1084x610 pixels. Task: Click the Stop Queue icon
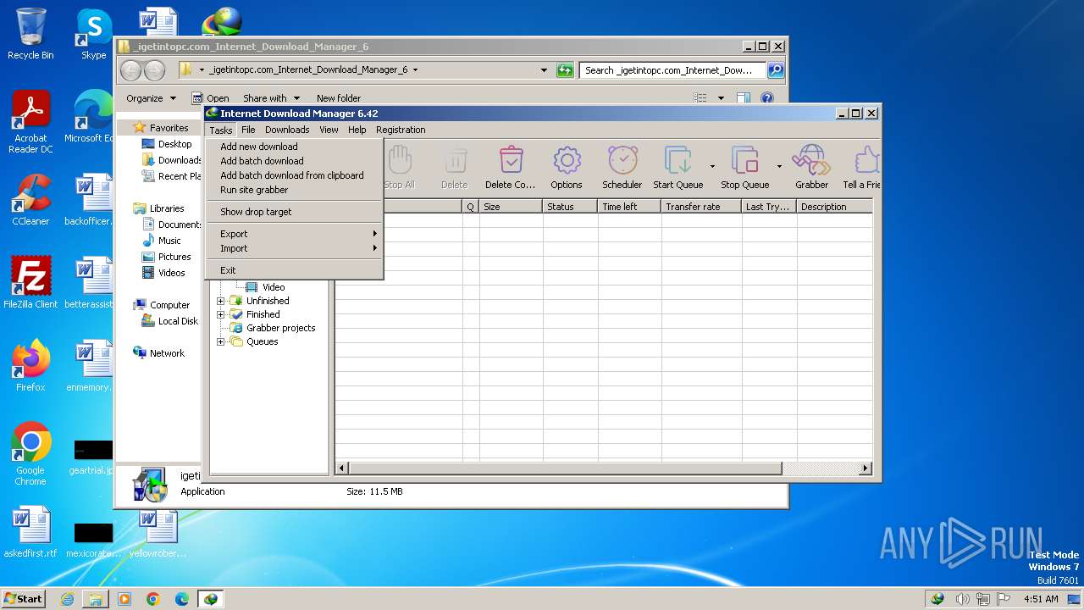[744, 167]
